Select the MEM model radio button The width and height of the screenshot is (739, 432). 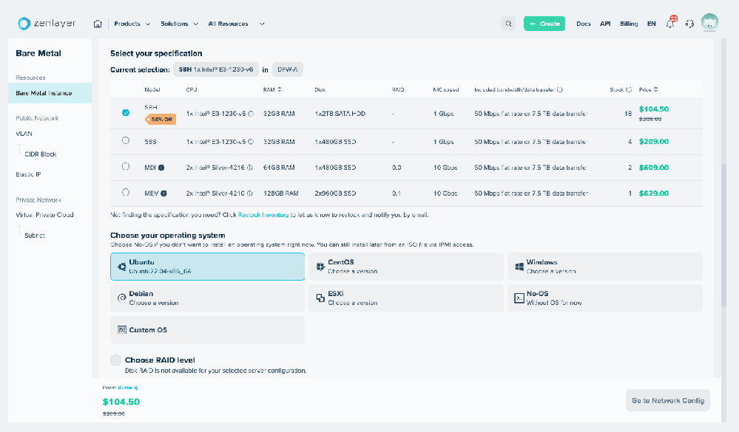pyautogui.click(x=125, y=193)
